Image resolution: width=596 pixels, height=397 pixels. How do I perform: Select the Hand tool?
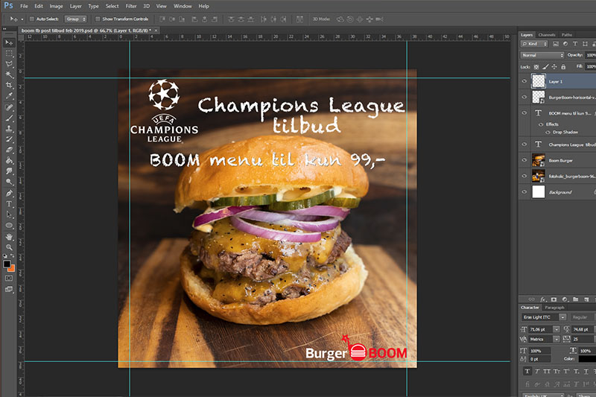[9, 237]
